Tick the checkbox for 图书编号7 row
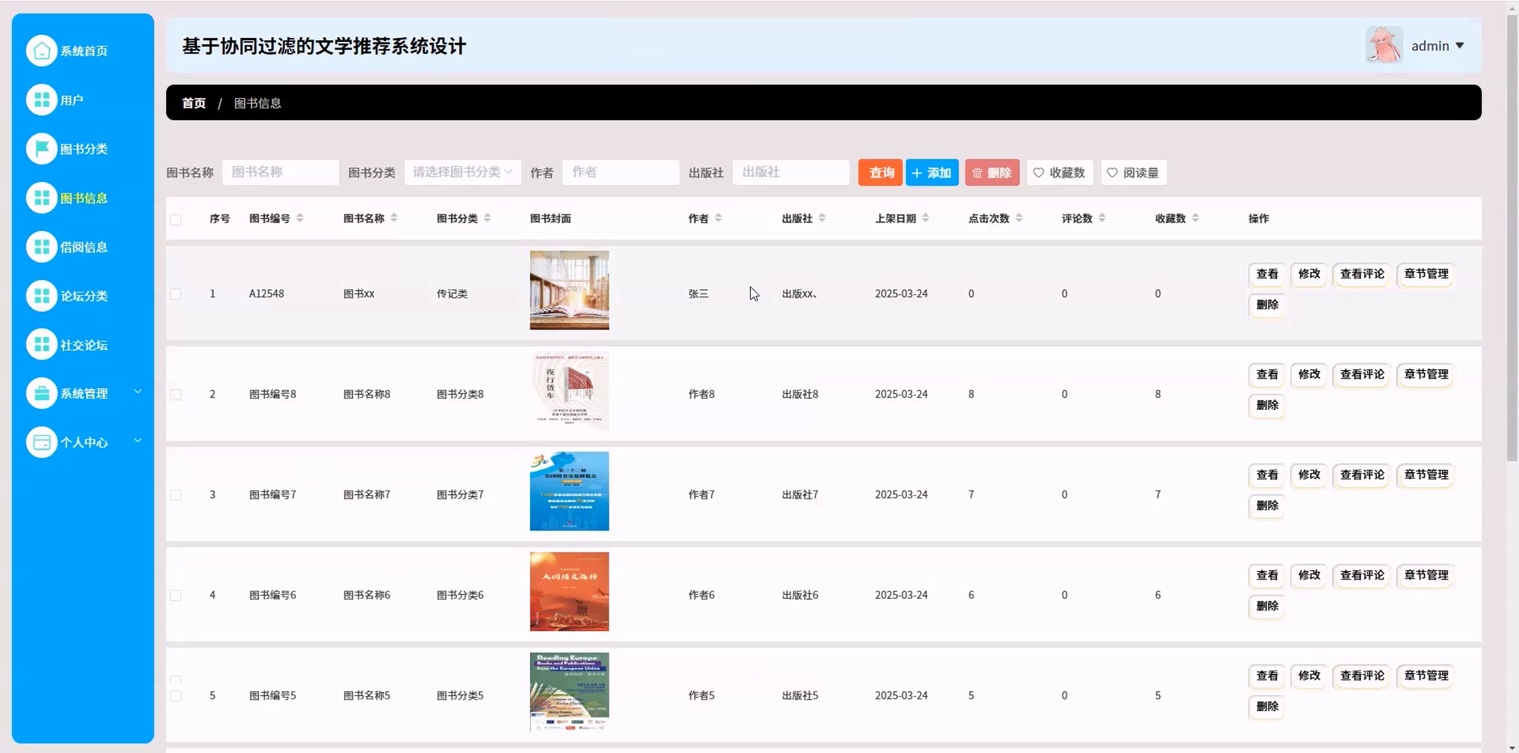The image size is (1519, 753). click(x=176, y=495)
